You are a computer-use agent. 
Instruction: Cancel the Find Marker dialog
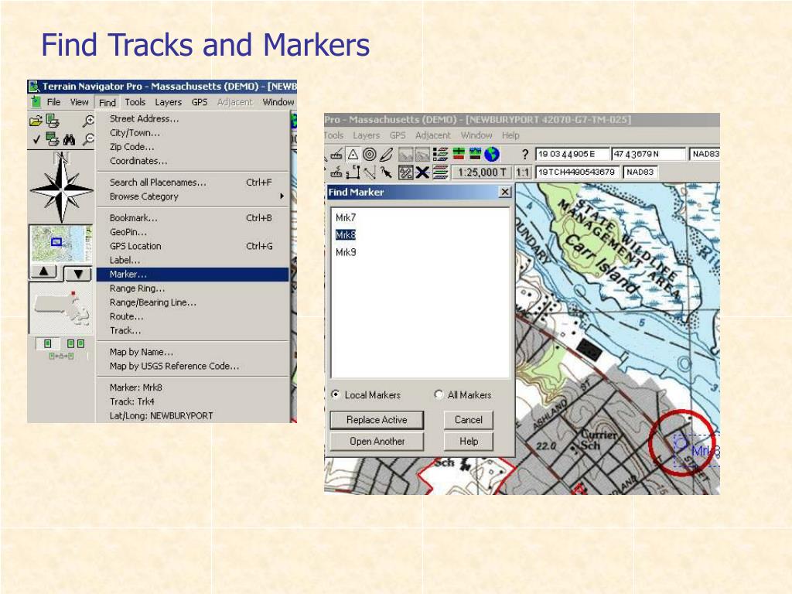point(468,420)
